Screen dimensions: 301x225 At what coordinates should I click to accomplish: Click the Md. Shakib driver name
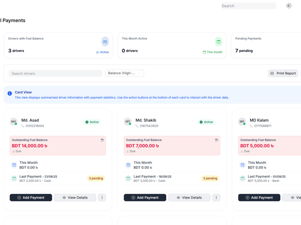[146, 120]
